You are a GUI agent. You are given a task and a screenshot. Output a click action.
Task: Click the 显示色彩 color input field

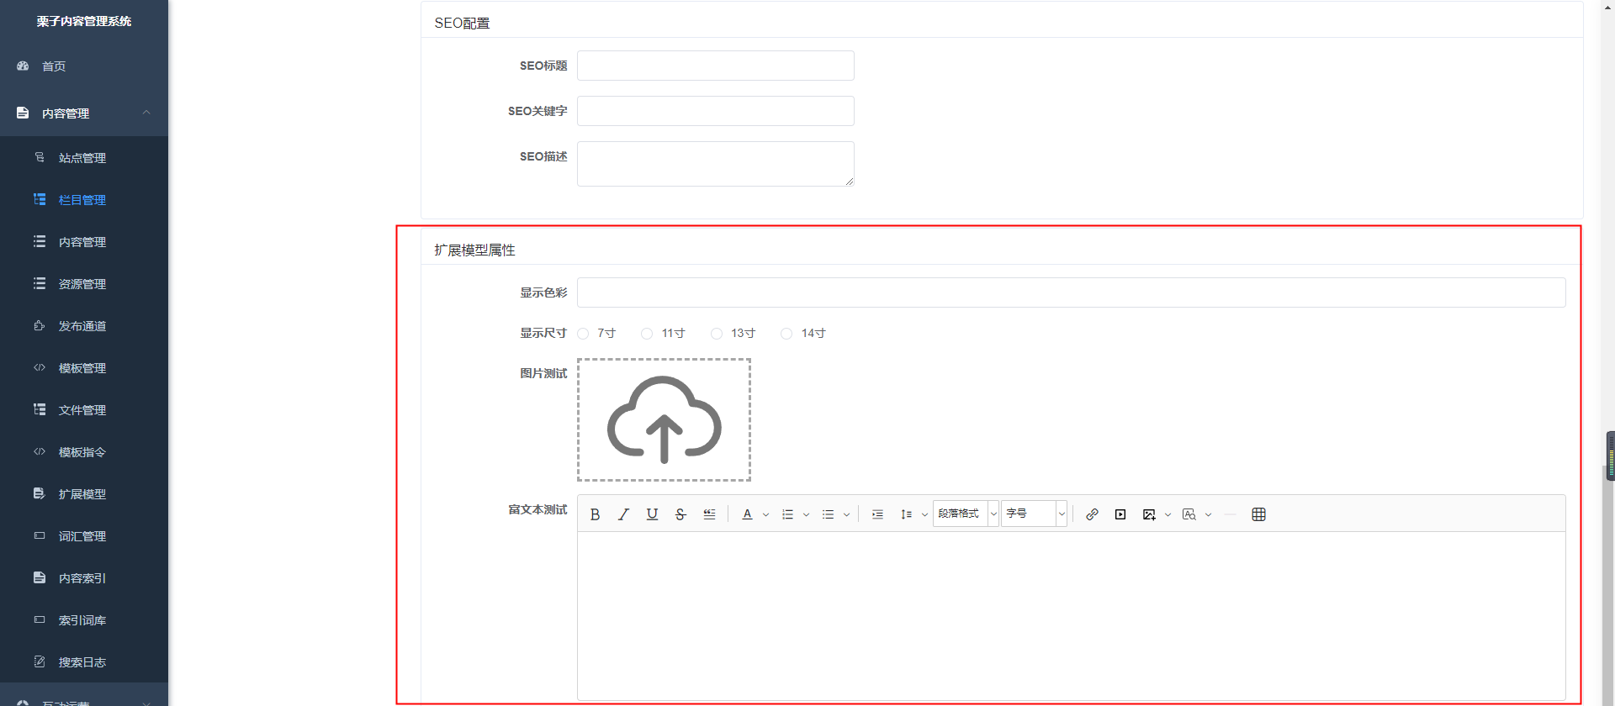(x=1071, y=292)
